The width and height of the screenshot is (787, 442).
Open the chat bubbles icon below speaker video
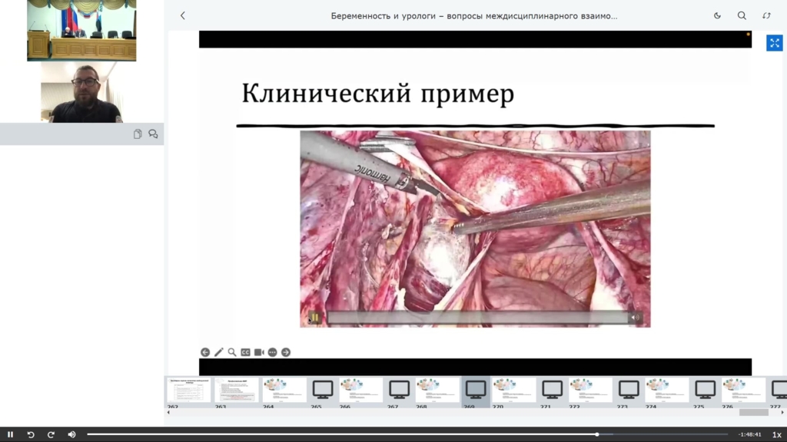pos(153,134)
